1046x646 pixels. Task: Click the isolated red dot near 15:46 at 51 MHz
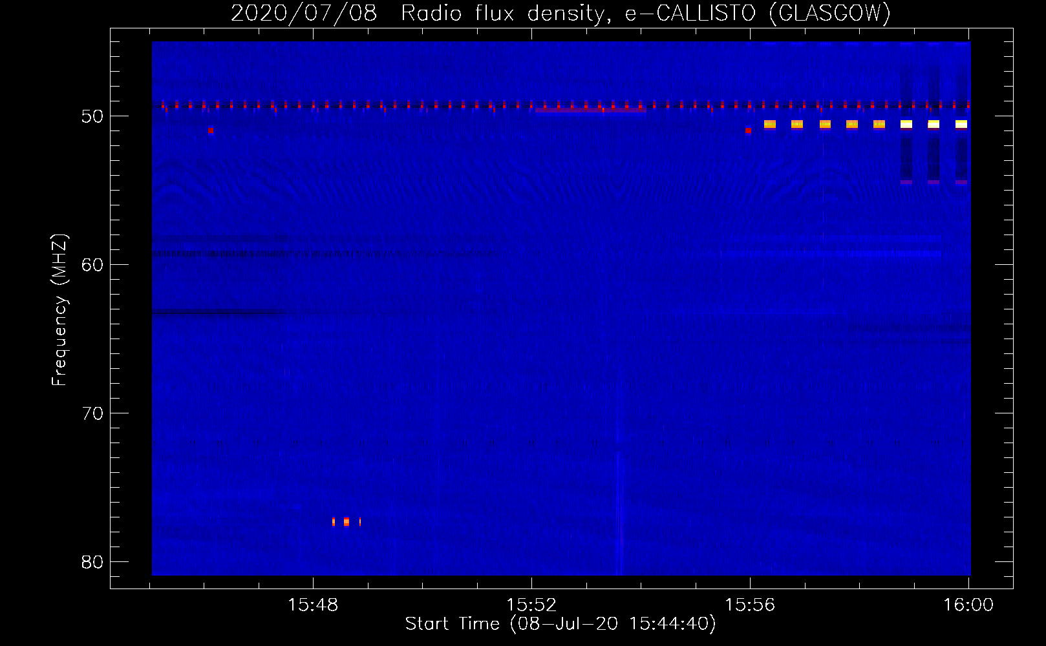pyautogui.click(x=211, y=130)
